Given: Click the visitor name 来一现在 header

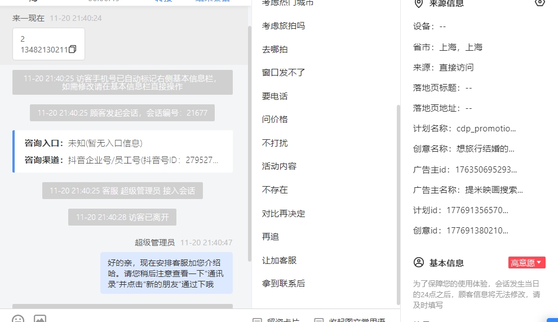Looking at the screenshot, I should point(28,18).
